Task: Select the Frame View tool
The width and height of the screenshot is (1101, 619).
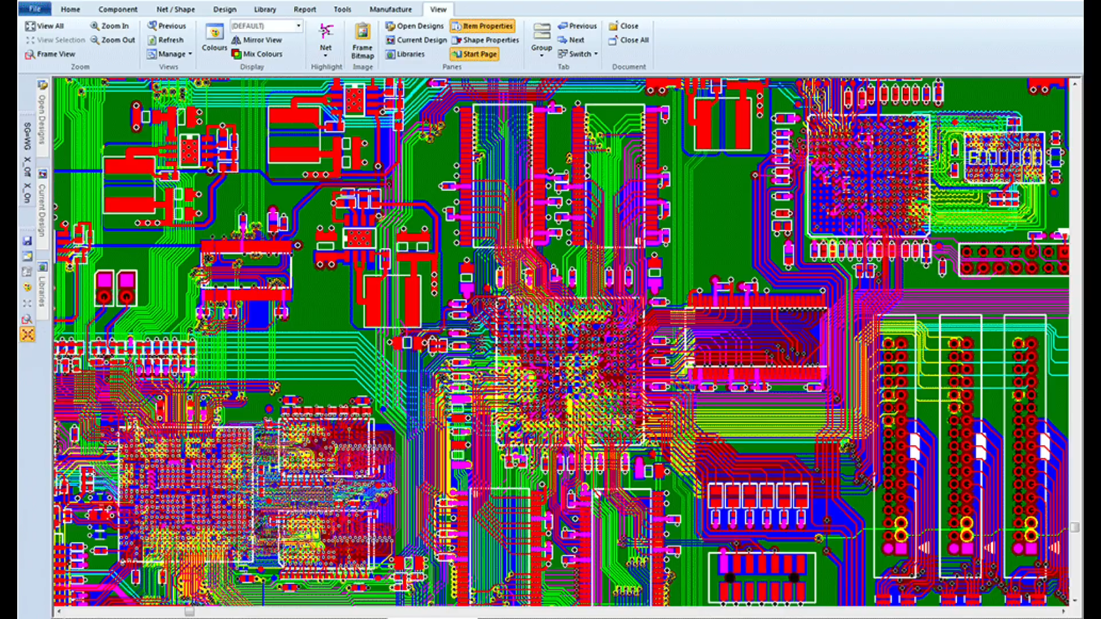Action: point(49,54)
